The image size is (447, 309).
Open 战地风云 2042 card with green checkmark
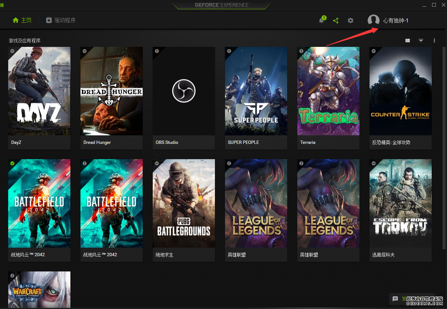pyautogui.click(x=39, y=210)
